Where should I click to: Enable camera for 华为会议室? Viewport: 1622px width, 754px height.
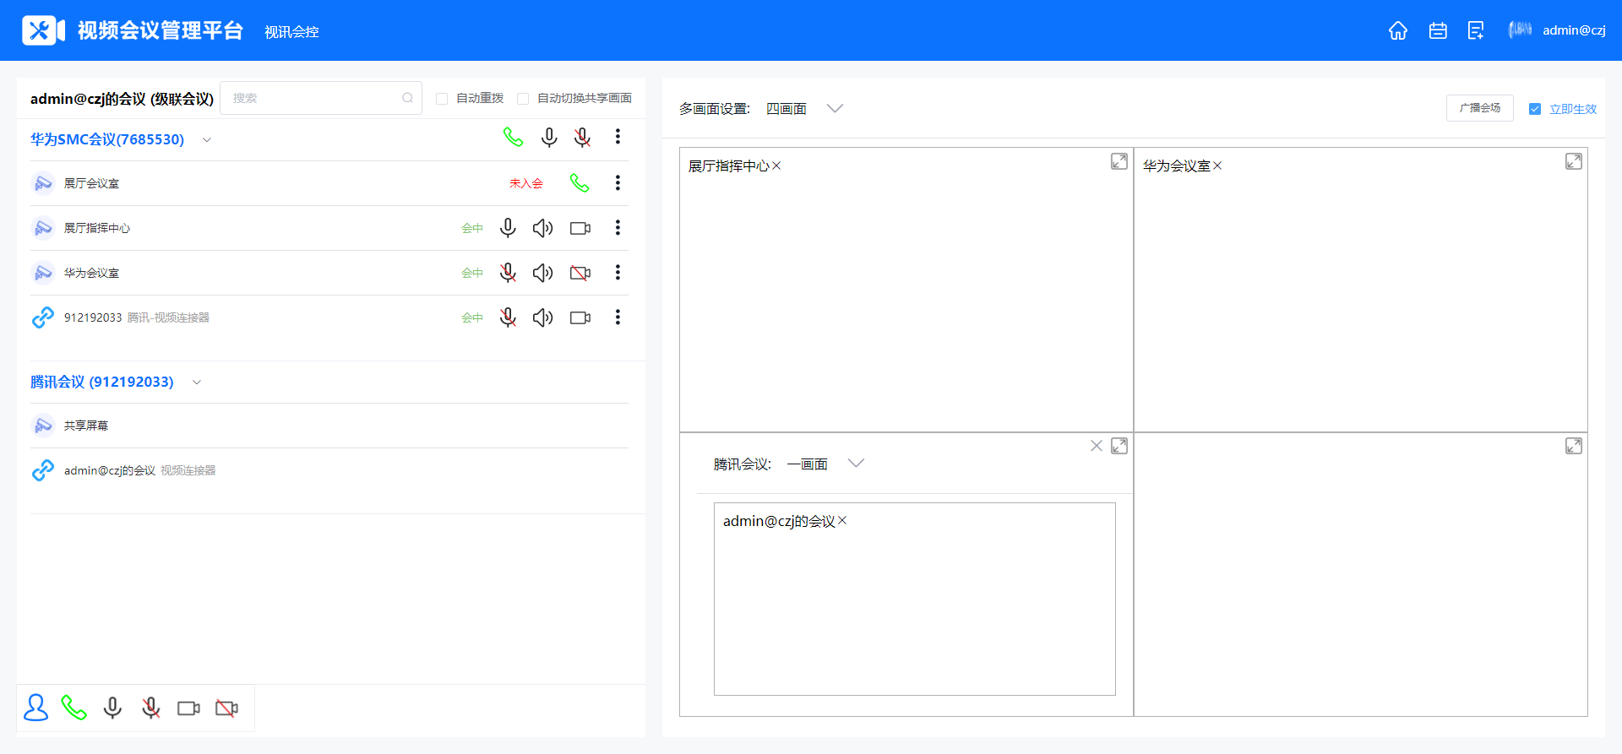click(x=580, y=273)
